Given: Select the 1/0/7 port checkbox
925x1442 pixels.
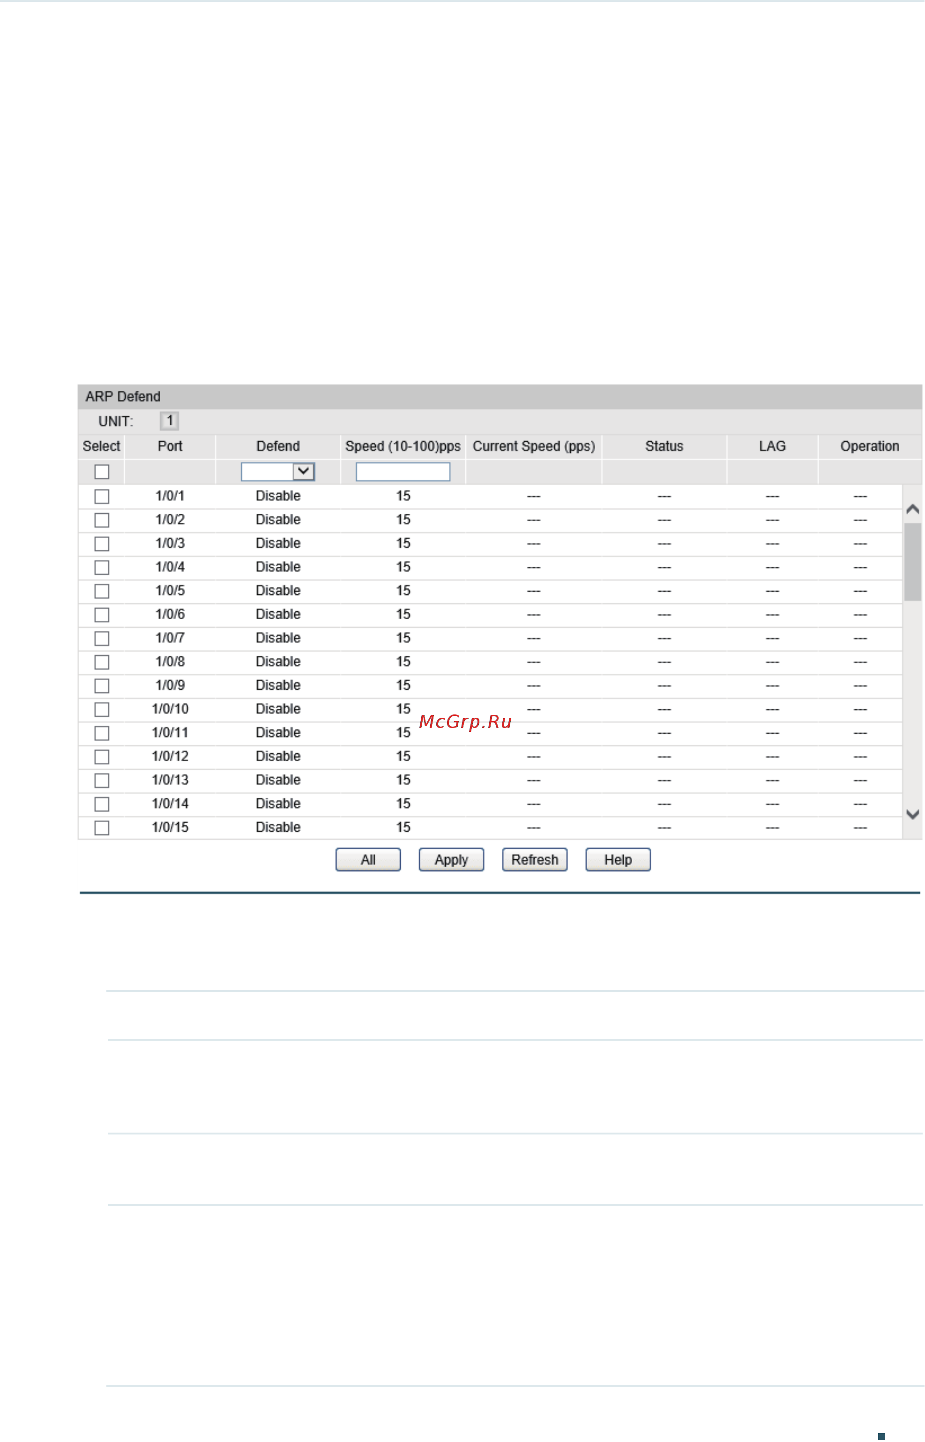Looking at the screenshot, I should point(102,638).
